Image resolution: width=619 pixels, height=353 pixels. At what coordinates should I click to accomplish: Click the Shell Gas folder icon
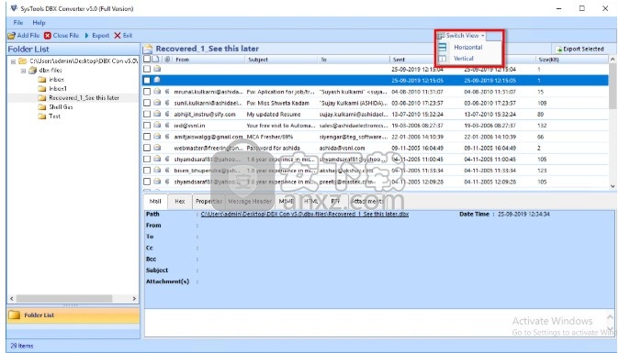pos(42,107)
